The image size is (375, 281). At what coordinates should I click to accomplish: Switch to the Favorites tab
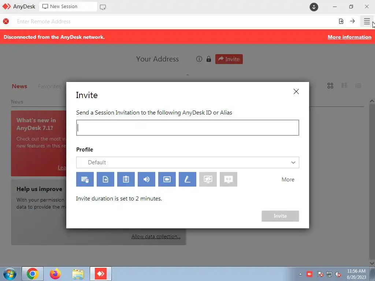point(49,86)
